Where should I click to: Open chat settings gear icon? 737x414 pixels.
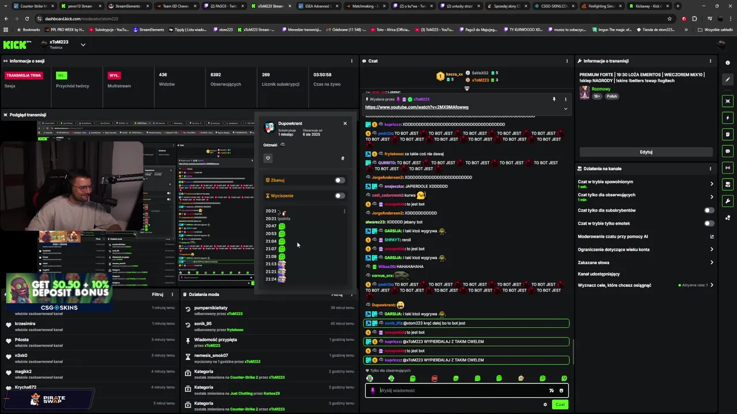tap(545, 404)
